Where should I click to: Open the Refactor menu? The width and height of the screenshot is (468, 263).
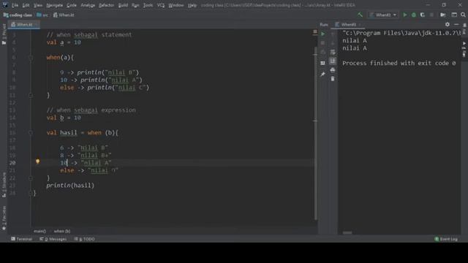tap(106, 5)
